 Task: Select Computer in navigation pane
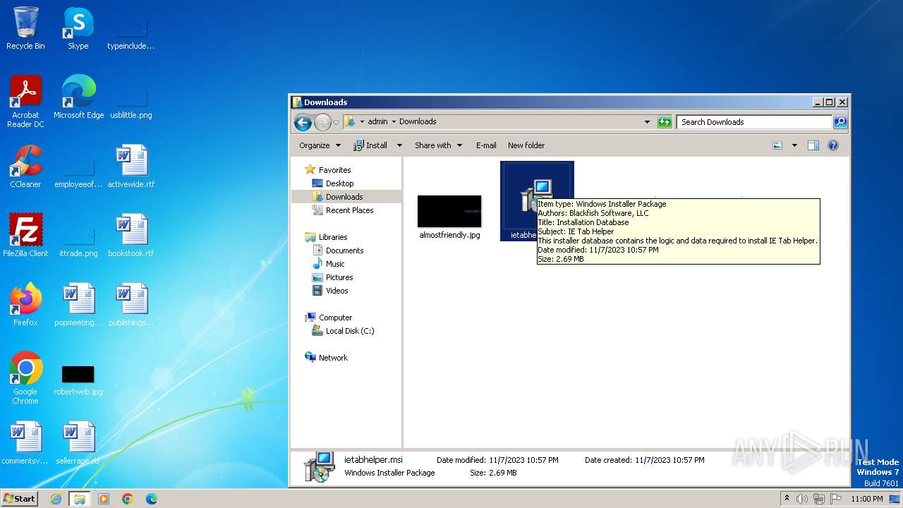click(335, 317)
